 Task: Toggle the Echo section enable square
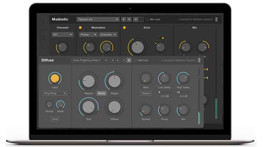click(124, 27)
